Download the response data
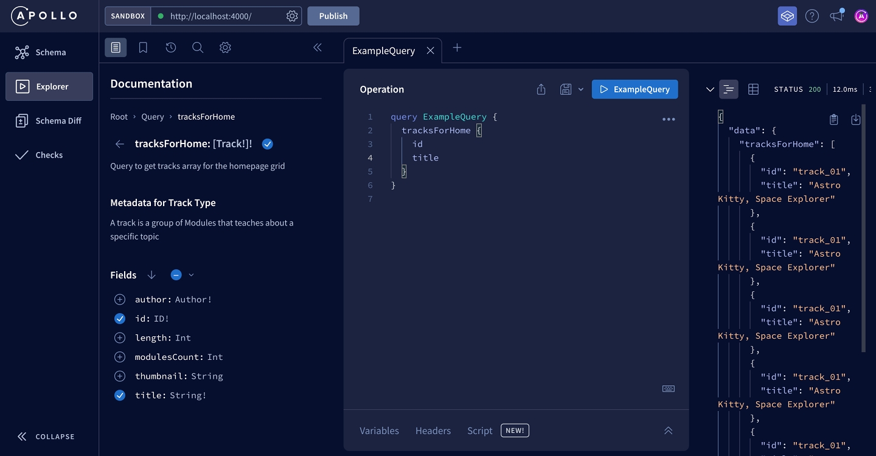Screen dimensions: 876x456 pos(855,120)
